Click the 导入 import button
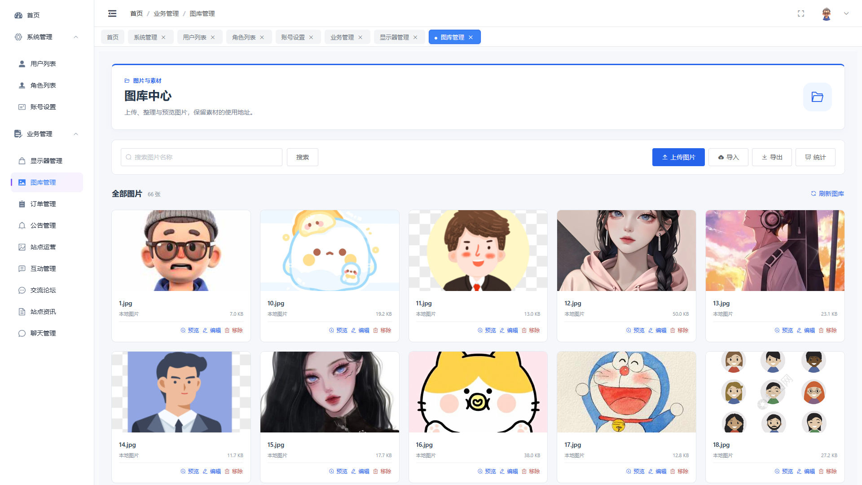 point(728,157)
